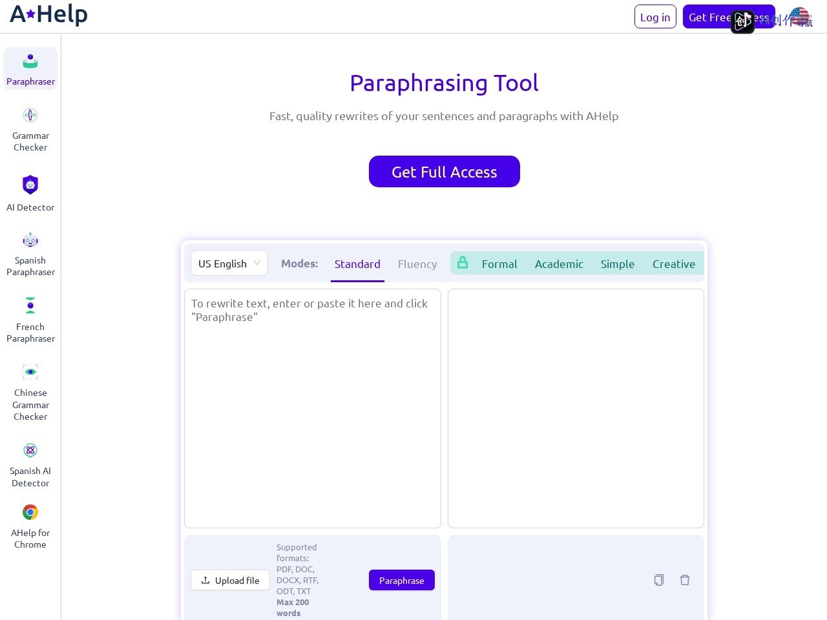Select the Fluency mode tab
The image size is (827, 620).
(x=417, y=263)
